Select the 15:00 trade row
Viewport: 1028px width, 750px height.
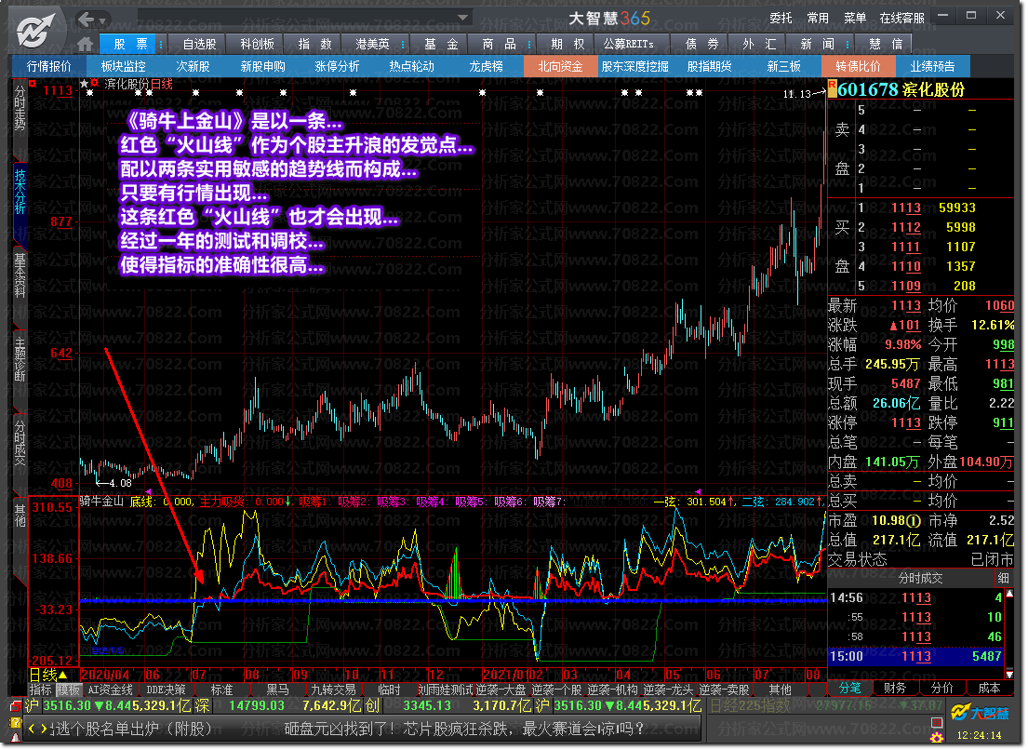click(915, 656)
